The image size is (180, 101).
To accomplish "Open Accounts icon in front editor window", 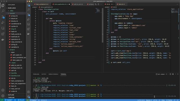I will [x=28, y=92].
